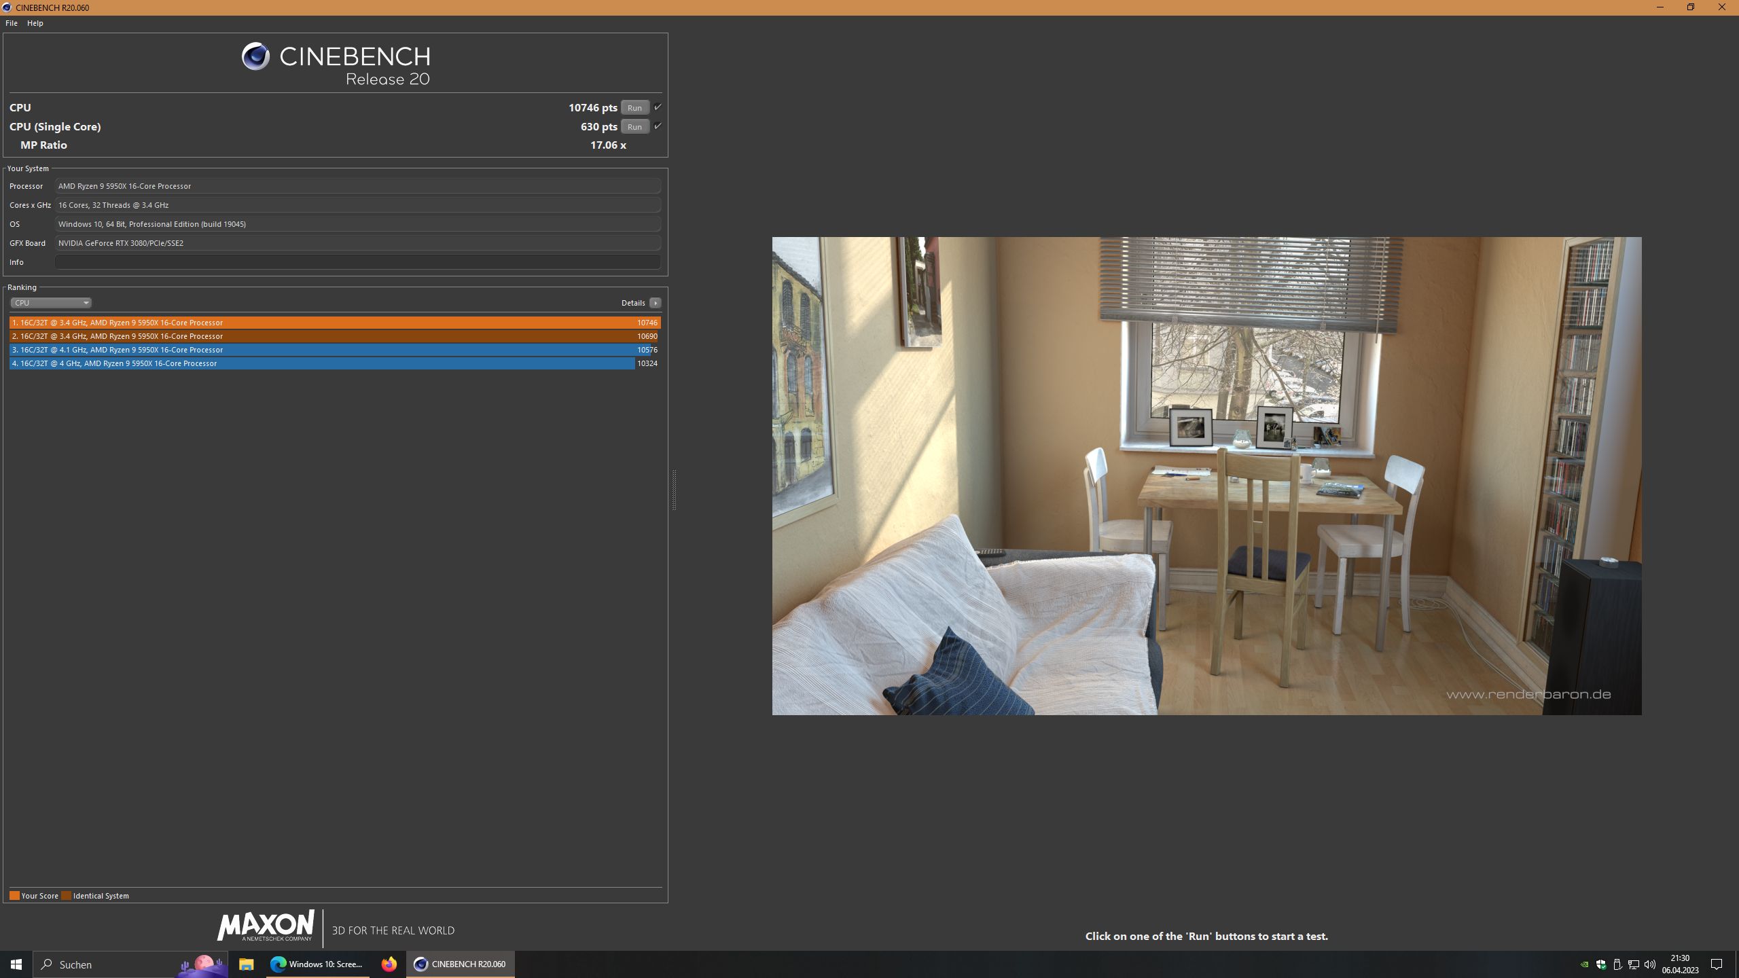Open the clock showing 21:30

[x=1680, y=964]
